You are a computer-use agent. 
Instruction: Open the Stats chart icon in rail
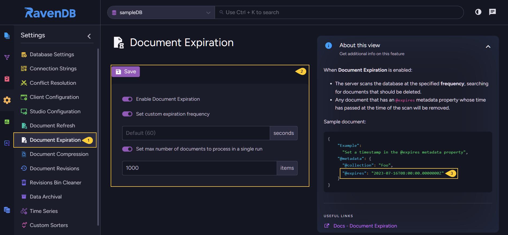point(7,122)
